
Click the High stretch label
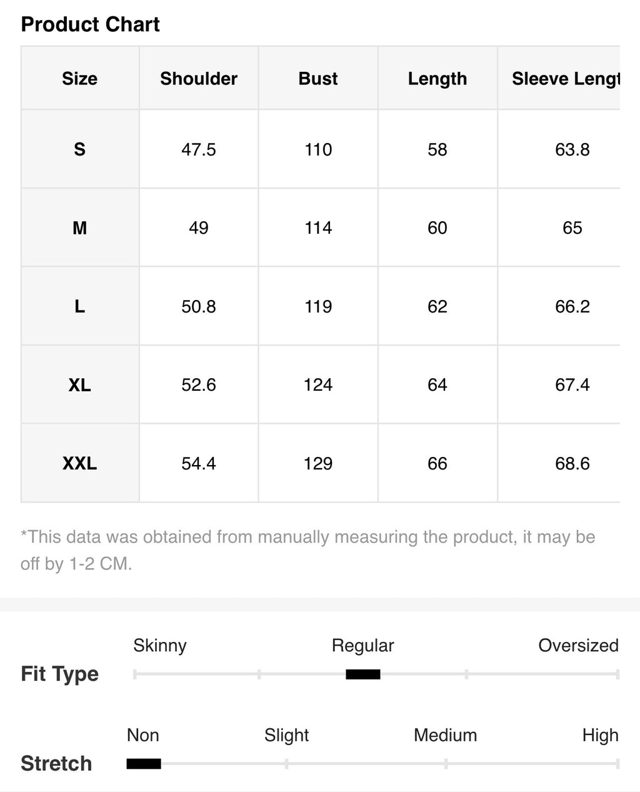pos(600,735)
